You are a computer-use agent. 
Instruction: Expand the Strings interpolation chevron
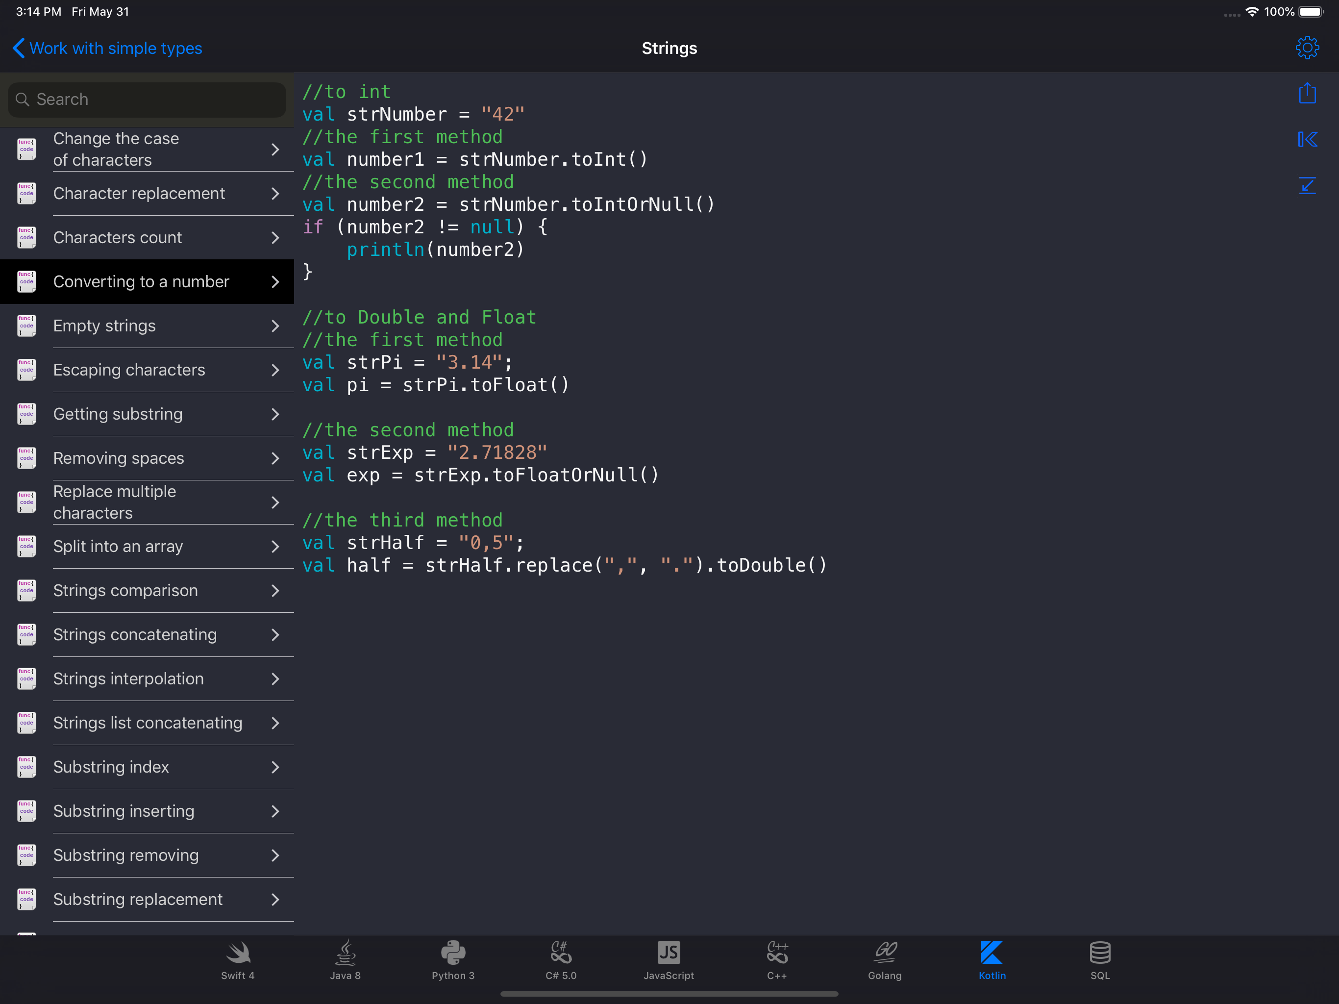(275, 679)
